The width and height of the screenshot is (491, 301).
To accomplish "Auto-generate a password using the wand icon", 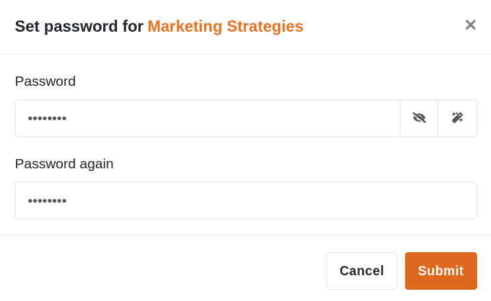I will click(x=457, y=118).
